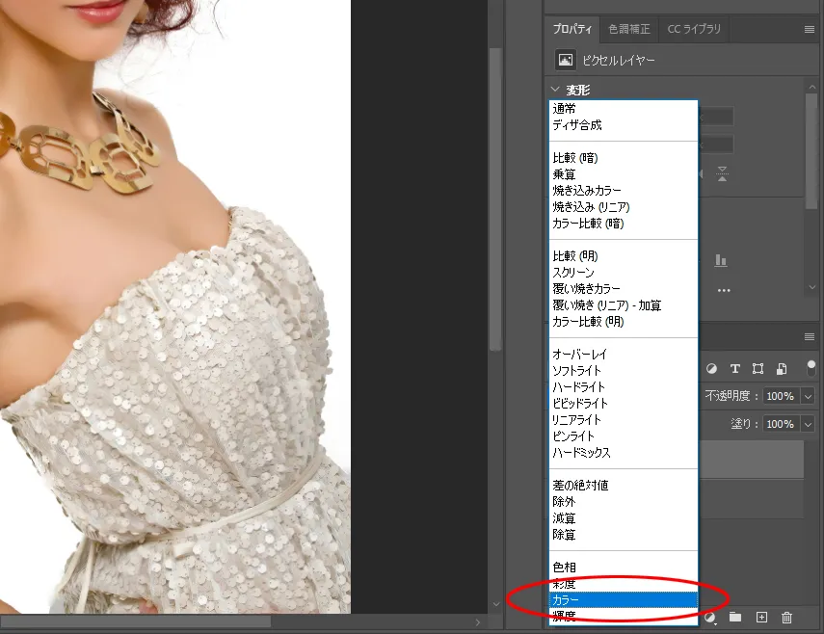
Task: Create a new layer group folder
Action: click(735, 617)
